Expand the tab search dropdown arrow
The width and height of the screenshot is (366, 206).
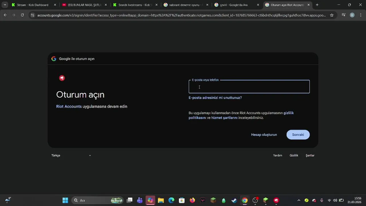pyautogui.click(x=5, y=5)
